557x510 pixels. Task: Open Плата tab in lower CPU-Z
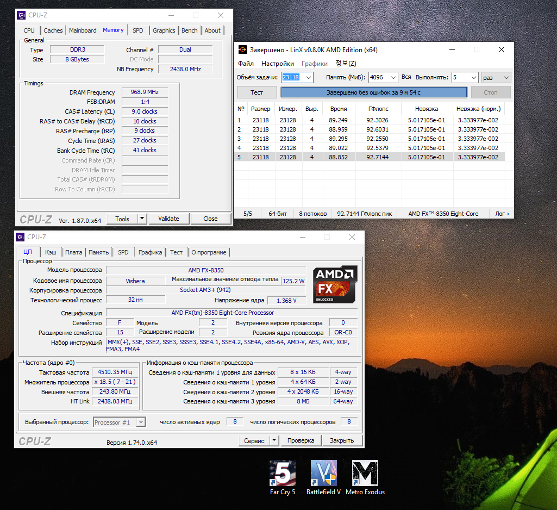pos(73,252)
